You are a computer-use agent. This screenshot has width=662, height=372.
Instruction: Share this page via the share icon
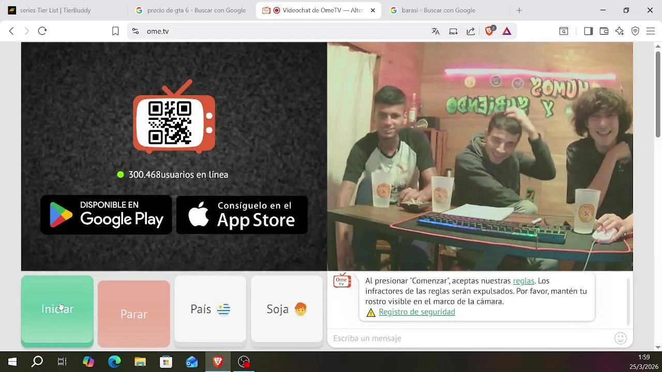click(471, 31)
